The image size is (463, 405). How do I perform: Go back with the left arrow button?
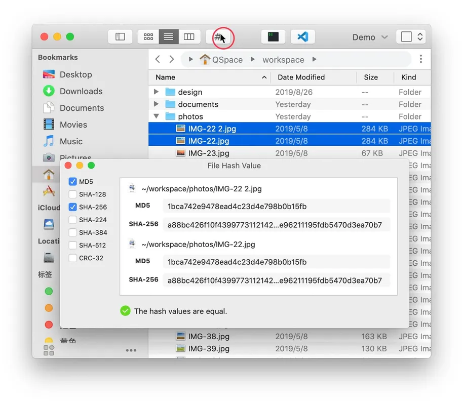click(x=158, y=60)
